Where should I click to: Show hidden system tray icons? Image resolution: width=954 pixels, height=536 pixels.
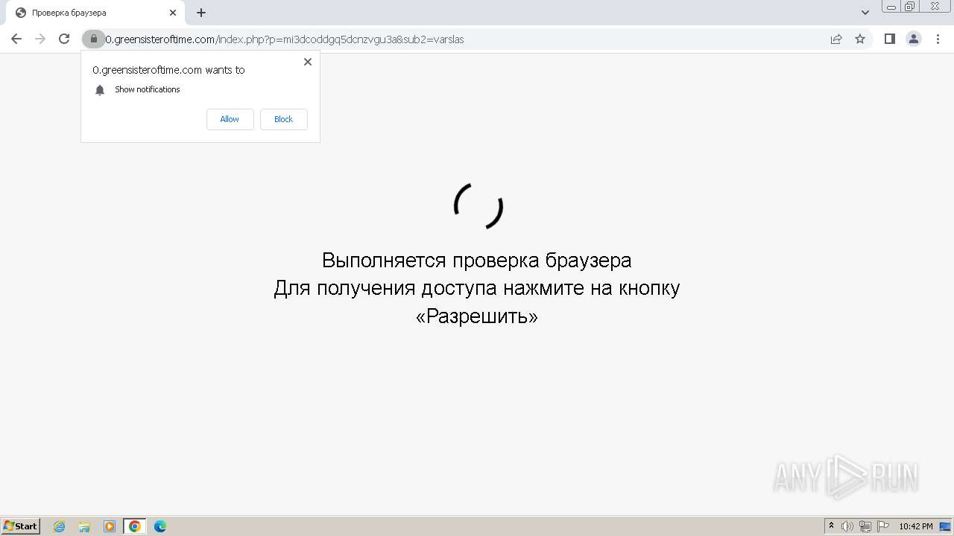(x=831, y=526)
